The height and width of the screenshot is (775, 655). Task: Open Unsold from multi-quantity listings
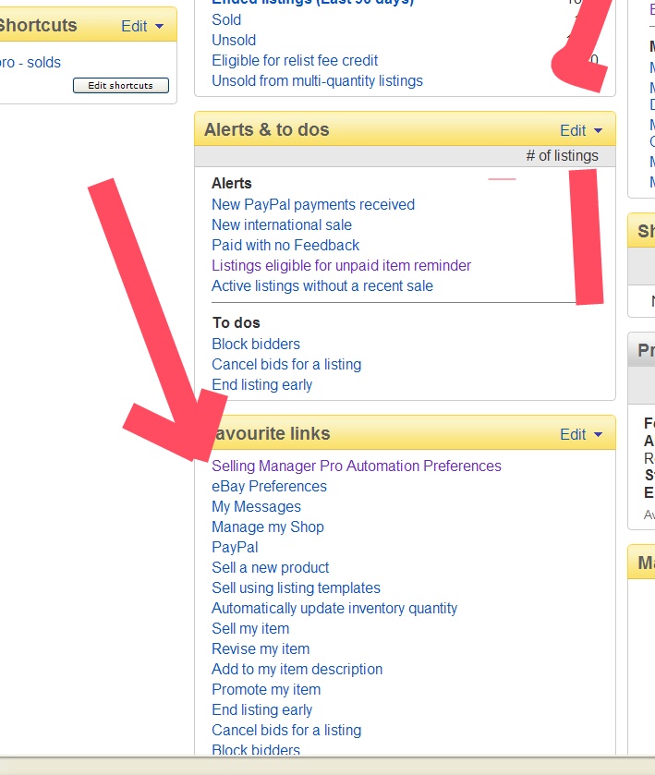click(317, 80)
